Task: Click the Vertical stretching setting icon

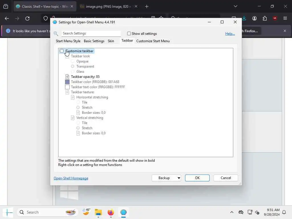Action: 73,118
